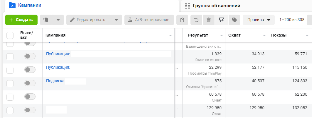Viewport: 314px width, 122px height.
Task: Check the box for 129 950 row
Action: click(x=10, y=110)
